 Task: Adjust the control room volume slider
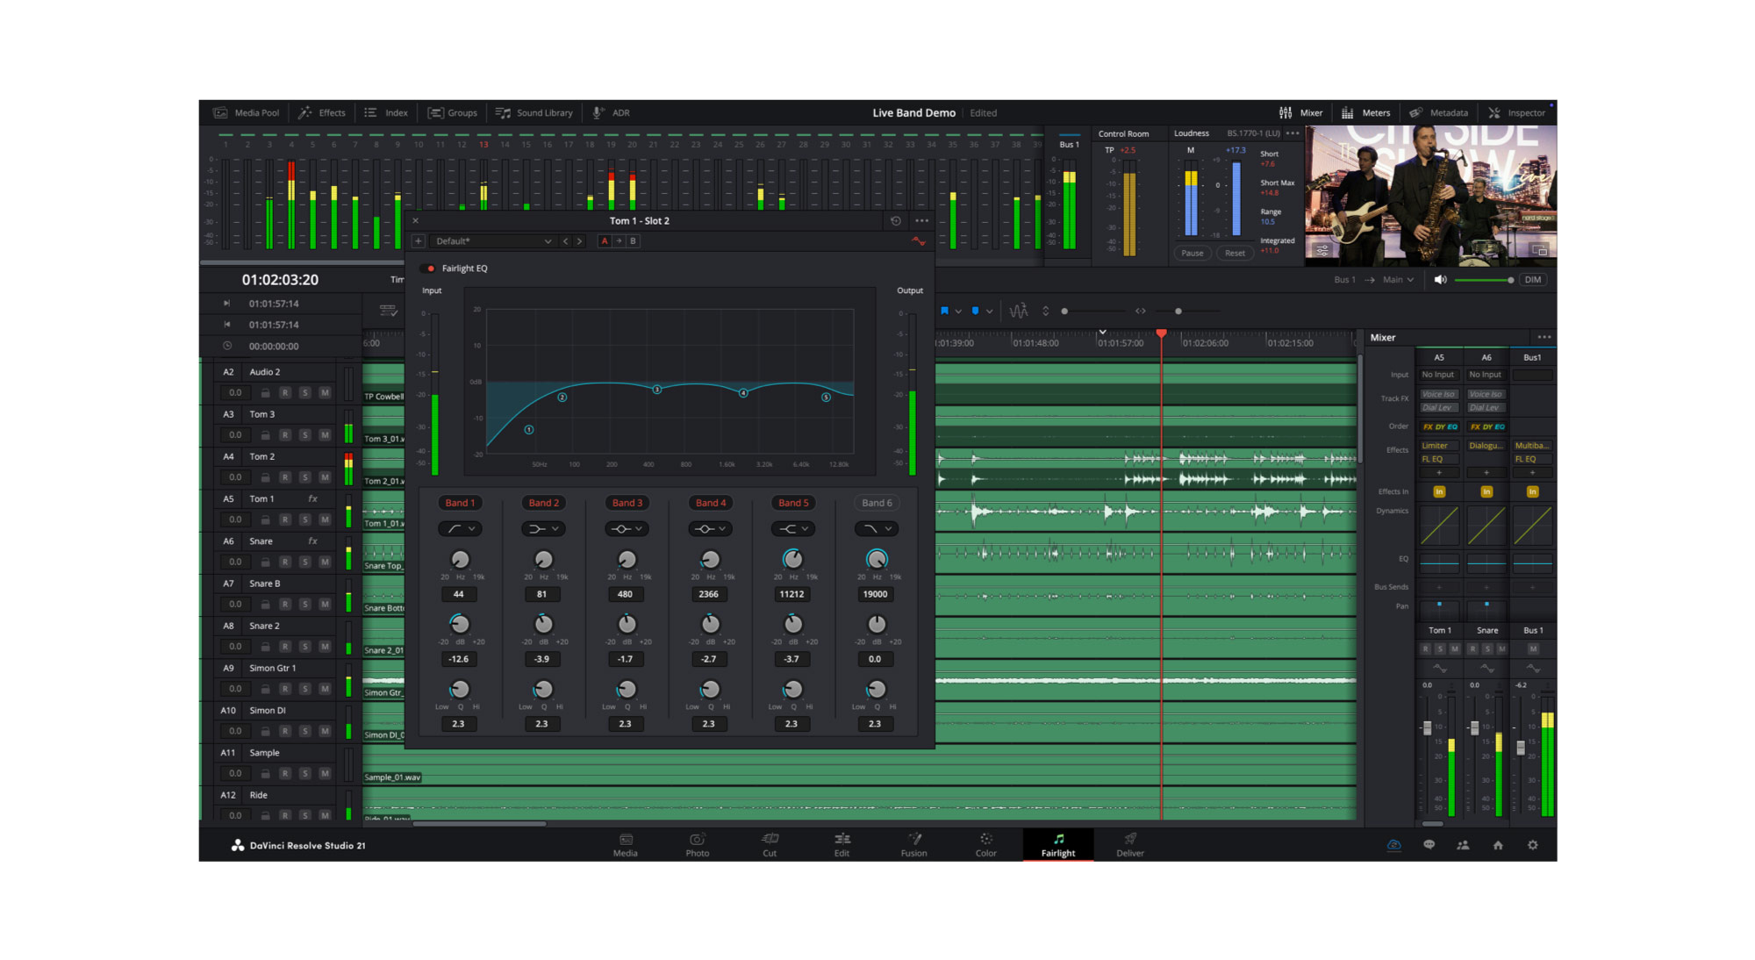coord(1486,279)
